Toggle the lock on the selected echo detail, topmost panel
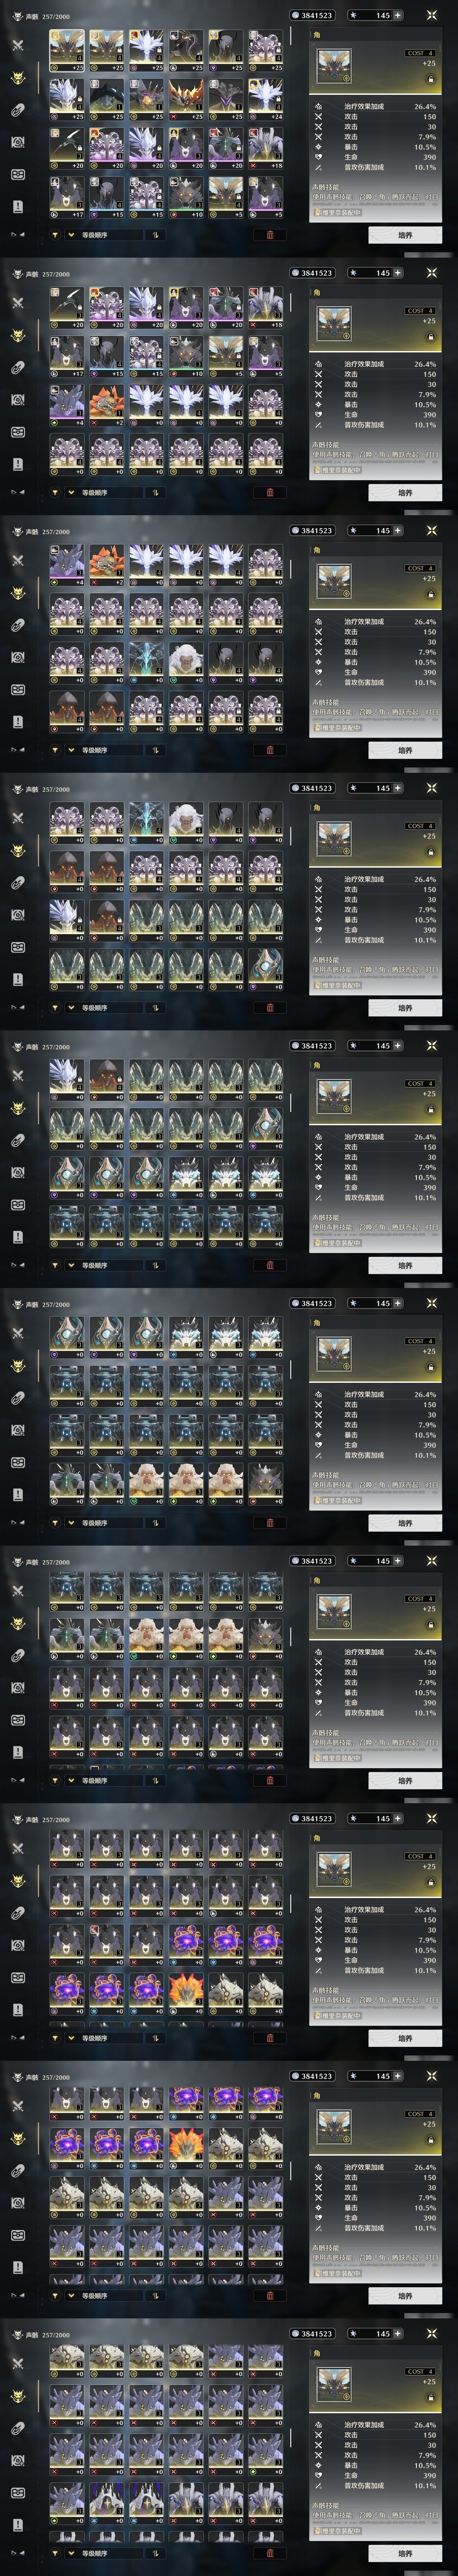 (x=431, y=79)
